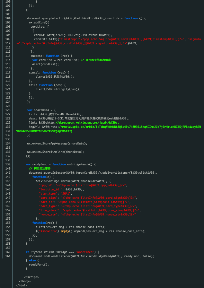Viewport: 204px width, 288px height.
Task: Click the red "nonce_str" key
Action: tap(48, 214)
